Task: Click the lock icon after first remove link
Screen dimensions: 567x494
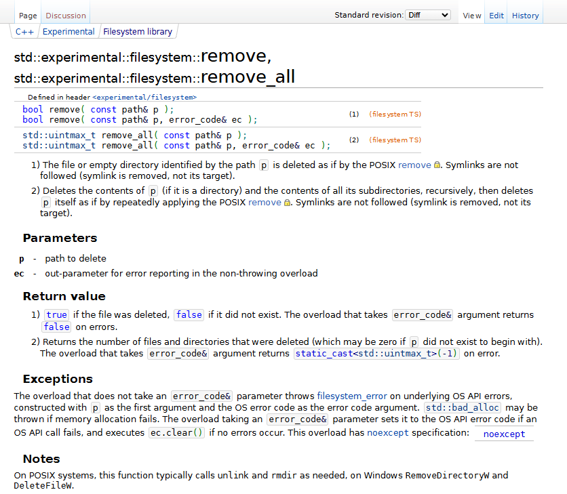Action: [x=437, y=165]
